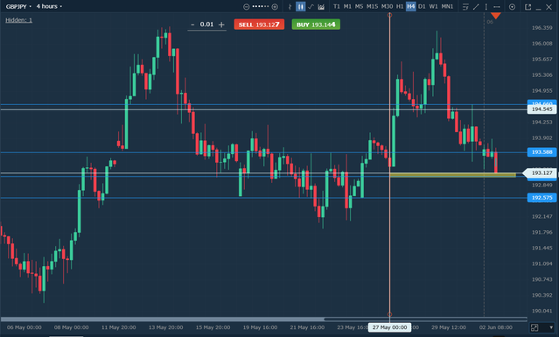559x337 pixels.
Task: Click the 0.01 volume input field
Action: pyautogui.click(x=206, y=25)
